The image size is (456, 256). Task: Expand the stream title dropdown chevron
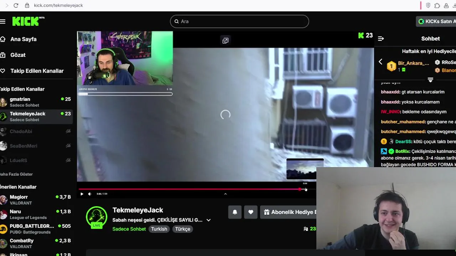click(208, 220)
